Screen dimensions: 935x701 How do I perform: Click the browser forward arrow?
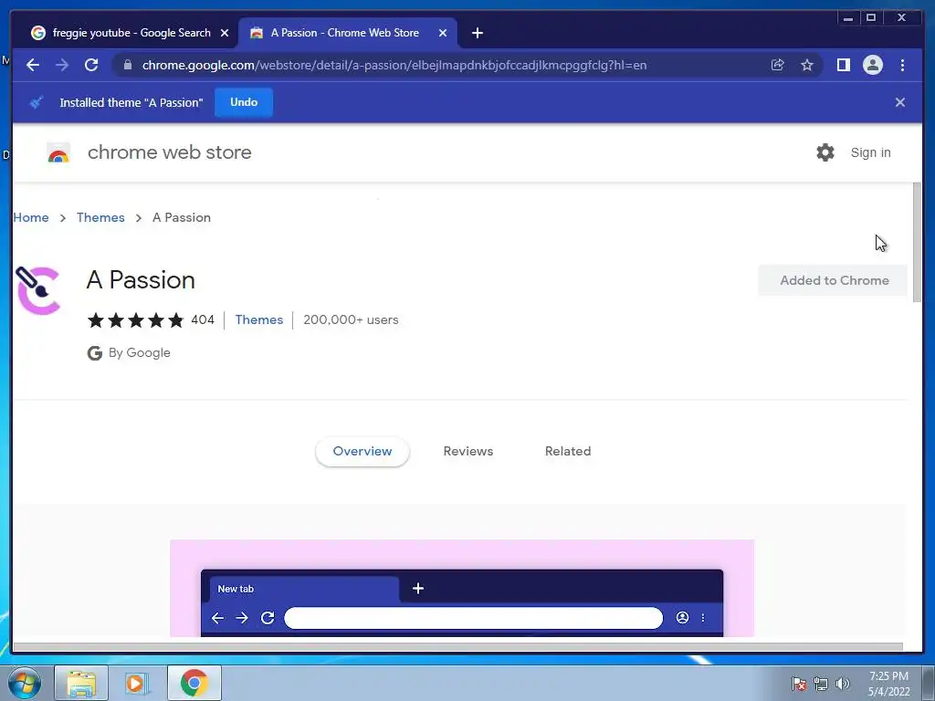[62, 65]
